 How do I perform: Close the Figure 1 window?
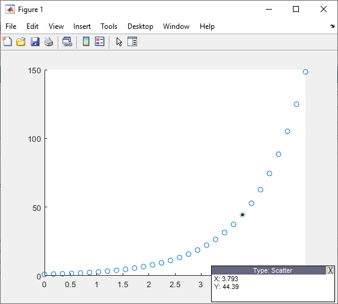(x=324, y=9)
